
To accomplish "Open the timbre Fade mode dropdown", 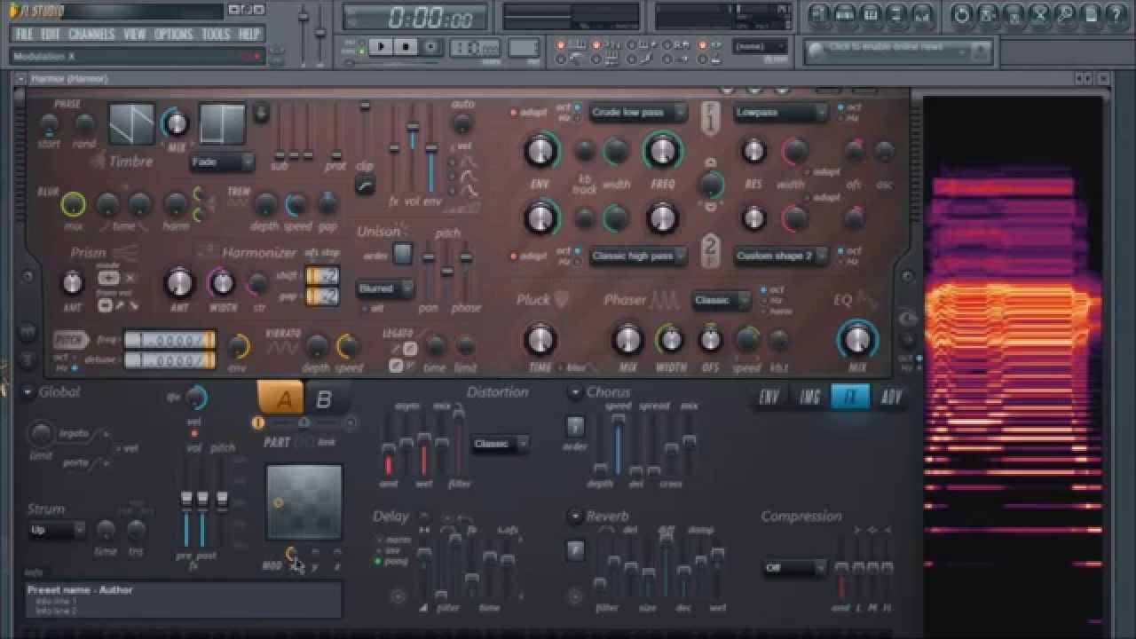I will coord(222,162).
